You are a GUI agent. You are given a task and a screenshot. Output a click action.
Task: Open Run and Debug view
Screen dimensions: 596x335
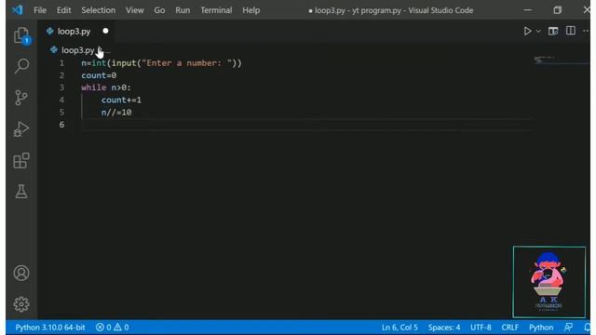[x=21, y=128]
